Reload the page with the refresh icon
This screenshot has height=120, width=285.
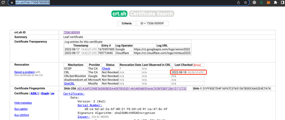[x=3, y=3]
